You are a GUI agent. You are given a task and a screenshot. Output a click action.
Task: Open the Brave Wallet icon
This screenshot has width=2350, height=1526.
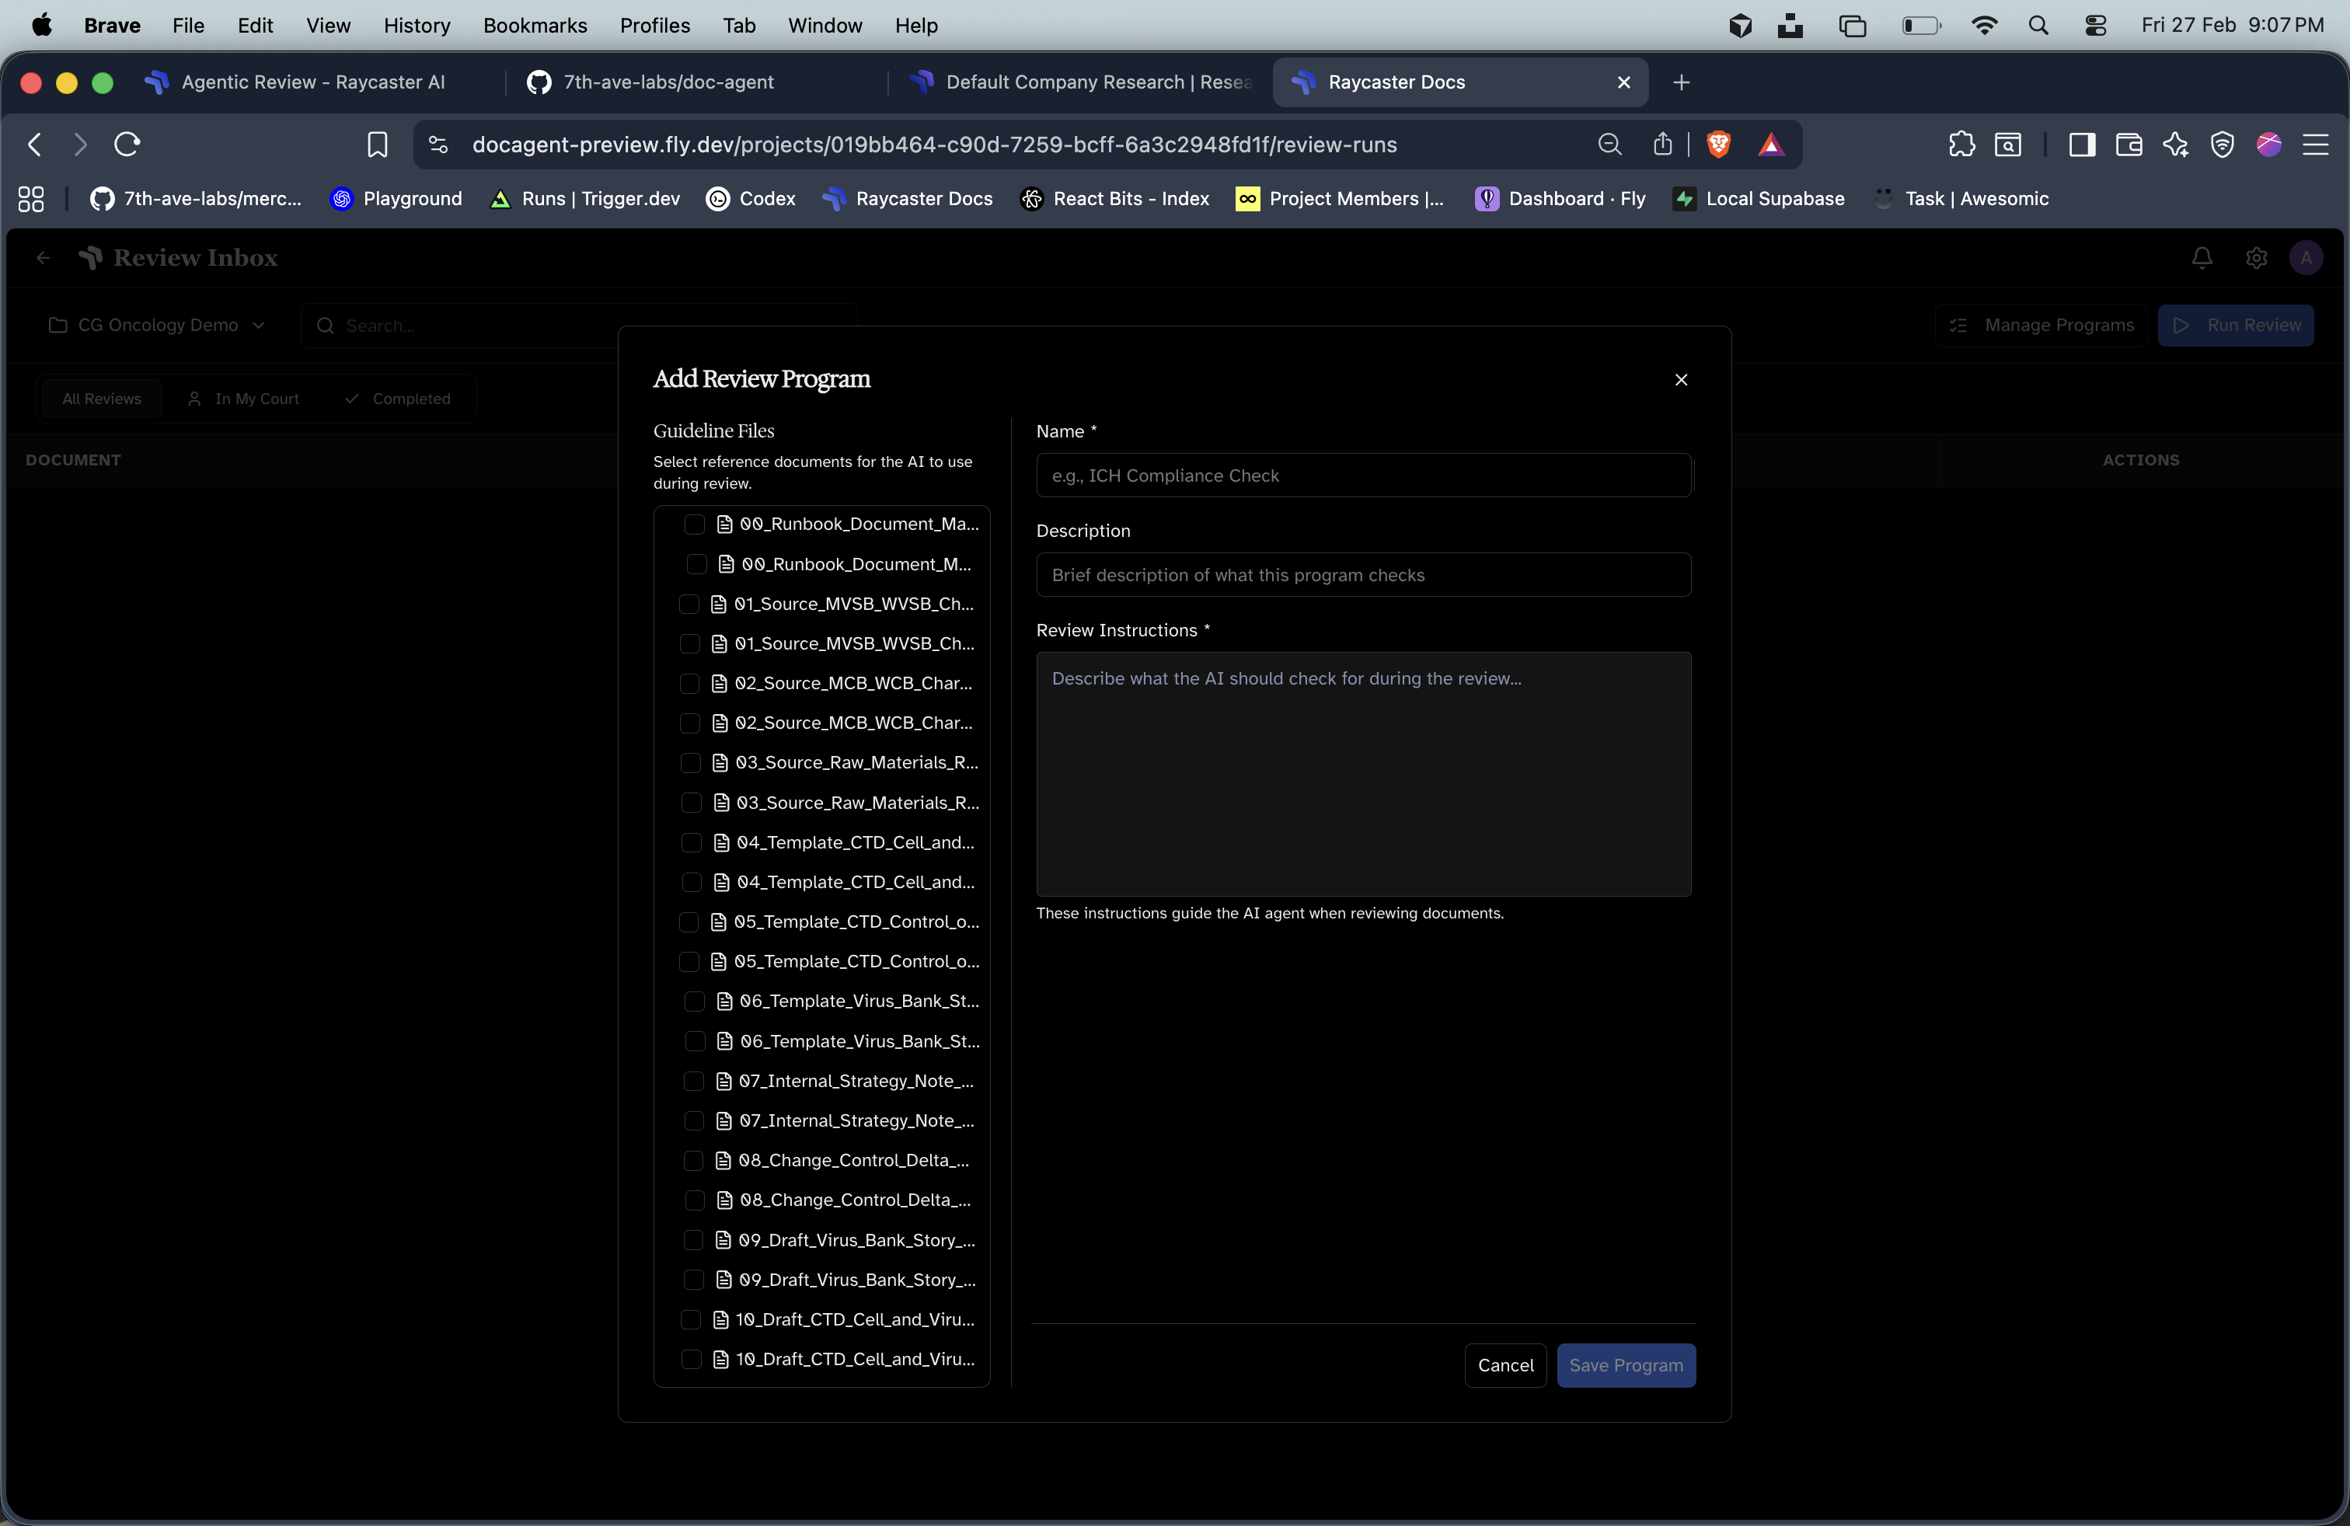pyautogui.click(x=2129, y=144)
